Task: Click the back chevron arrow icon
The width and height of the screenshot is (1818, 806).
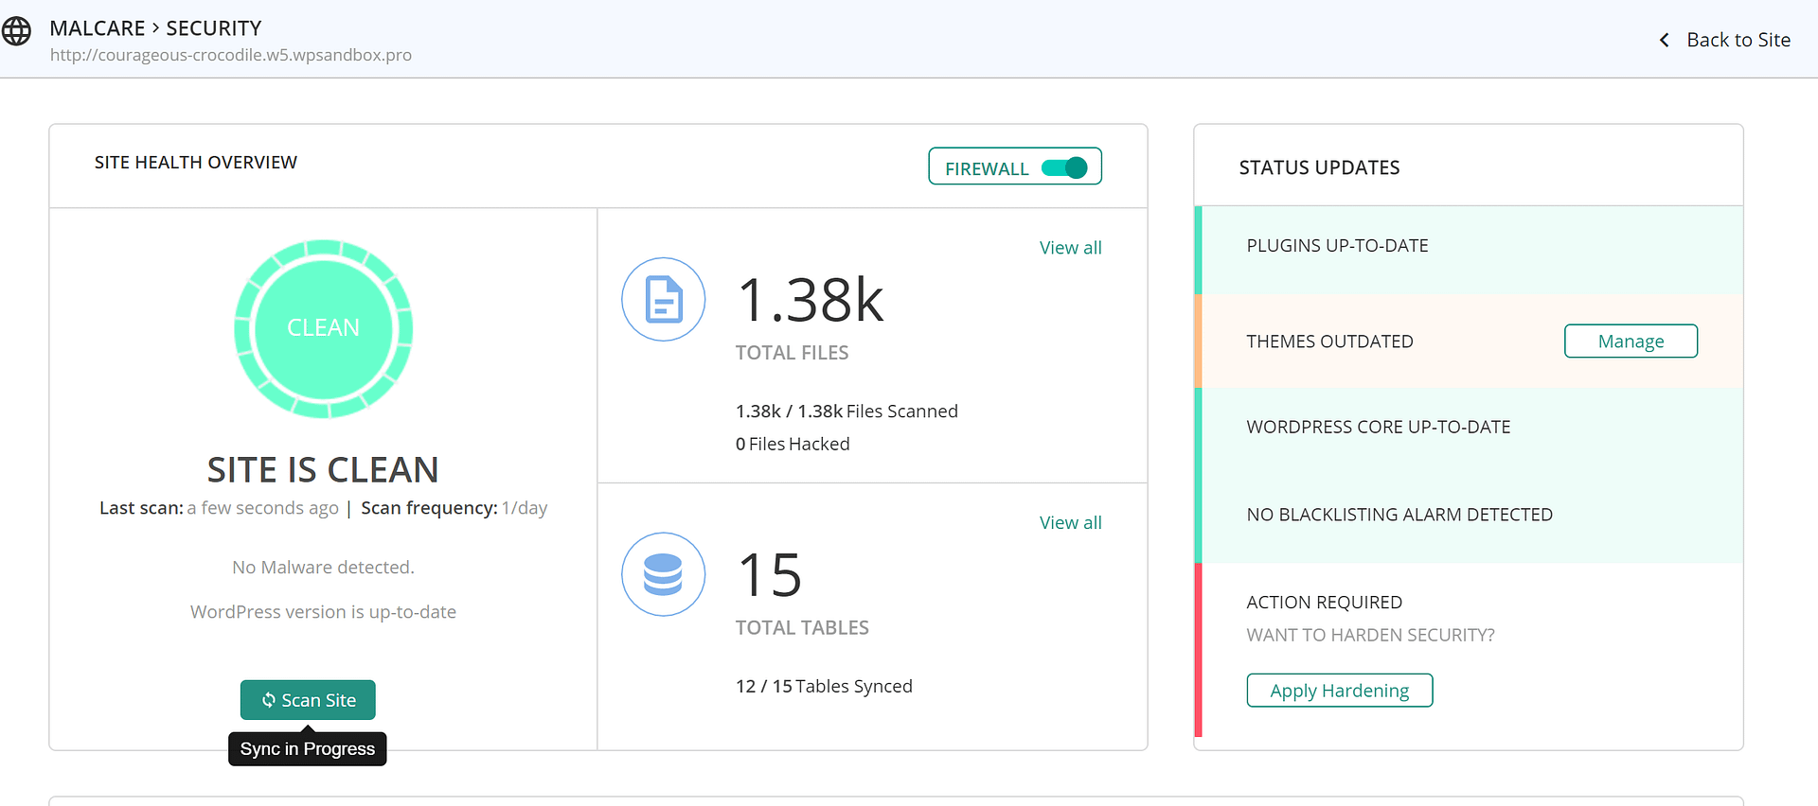Action: click(x=1664, y=40)
